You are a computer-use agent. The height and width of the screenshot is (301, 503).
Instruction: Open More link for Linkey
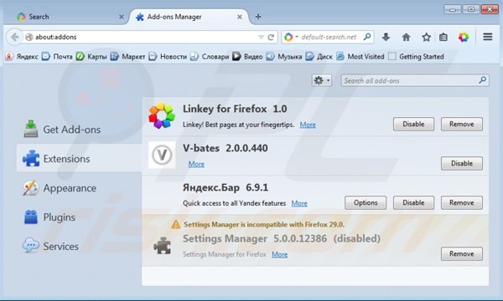pyautogui.click(x=308, y=125)
